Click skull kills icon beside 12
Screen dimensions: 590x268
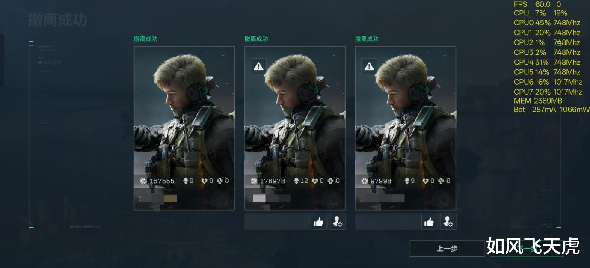pos(296,181)
